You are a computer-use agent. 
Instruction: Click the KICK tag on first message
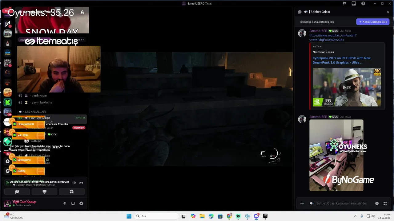point(333,31)
